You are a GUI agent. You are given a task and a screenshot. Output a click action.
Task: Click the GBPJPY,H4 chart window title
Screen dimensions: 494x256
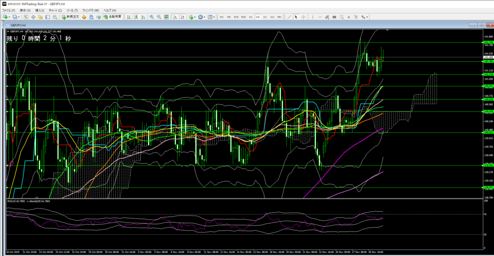tap(18, 25)
